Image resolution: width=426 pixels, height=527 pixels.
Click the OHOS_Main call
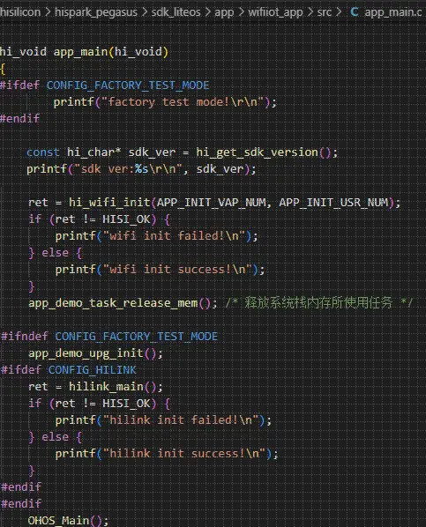click(58, 521)
